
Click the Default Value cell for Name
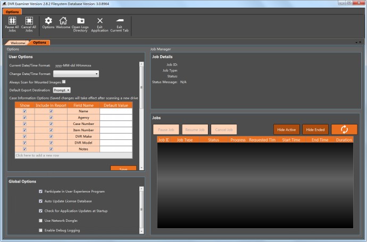pos(116,111)
